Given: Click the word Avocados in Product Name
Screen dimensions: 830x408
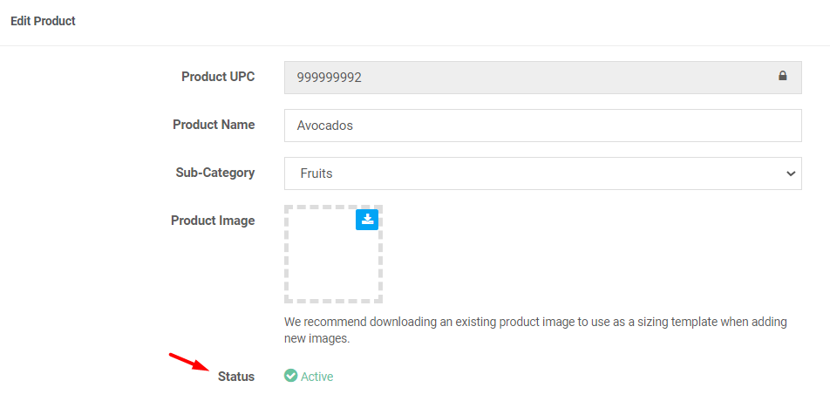Looking at the screenshot, I should (x=325, y=126).
